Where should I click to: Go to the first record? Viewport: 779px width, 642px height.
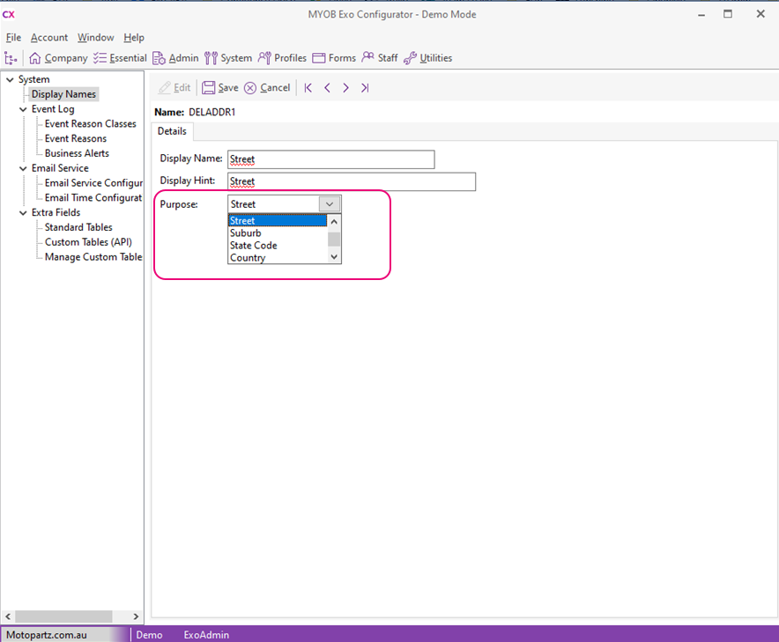point(308,88)
